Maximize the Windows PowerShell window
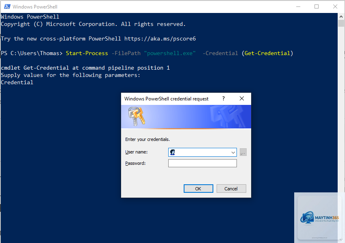Image resolution: width=345 pixels, height=243 pixels. click(x=317, y=6)
